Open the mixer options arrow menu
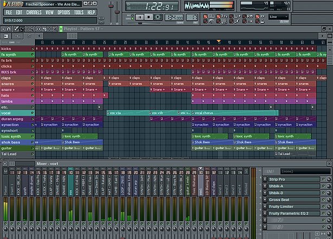Screen dimensions: 333x239 click(5, 164)
